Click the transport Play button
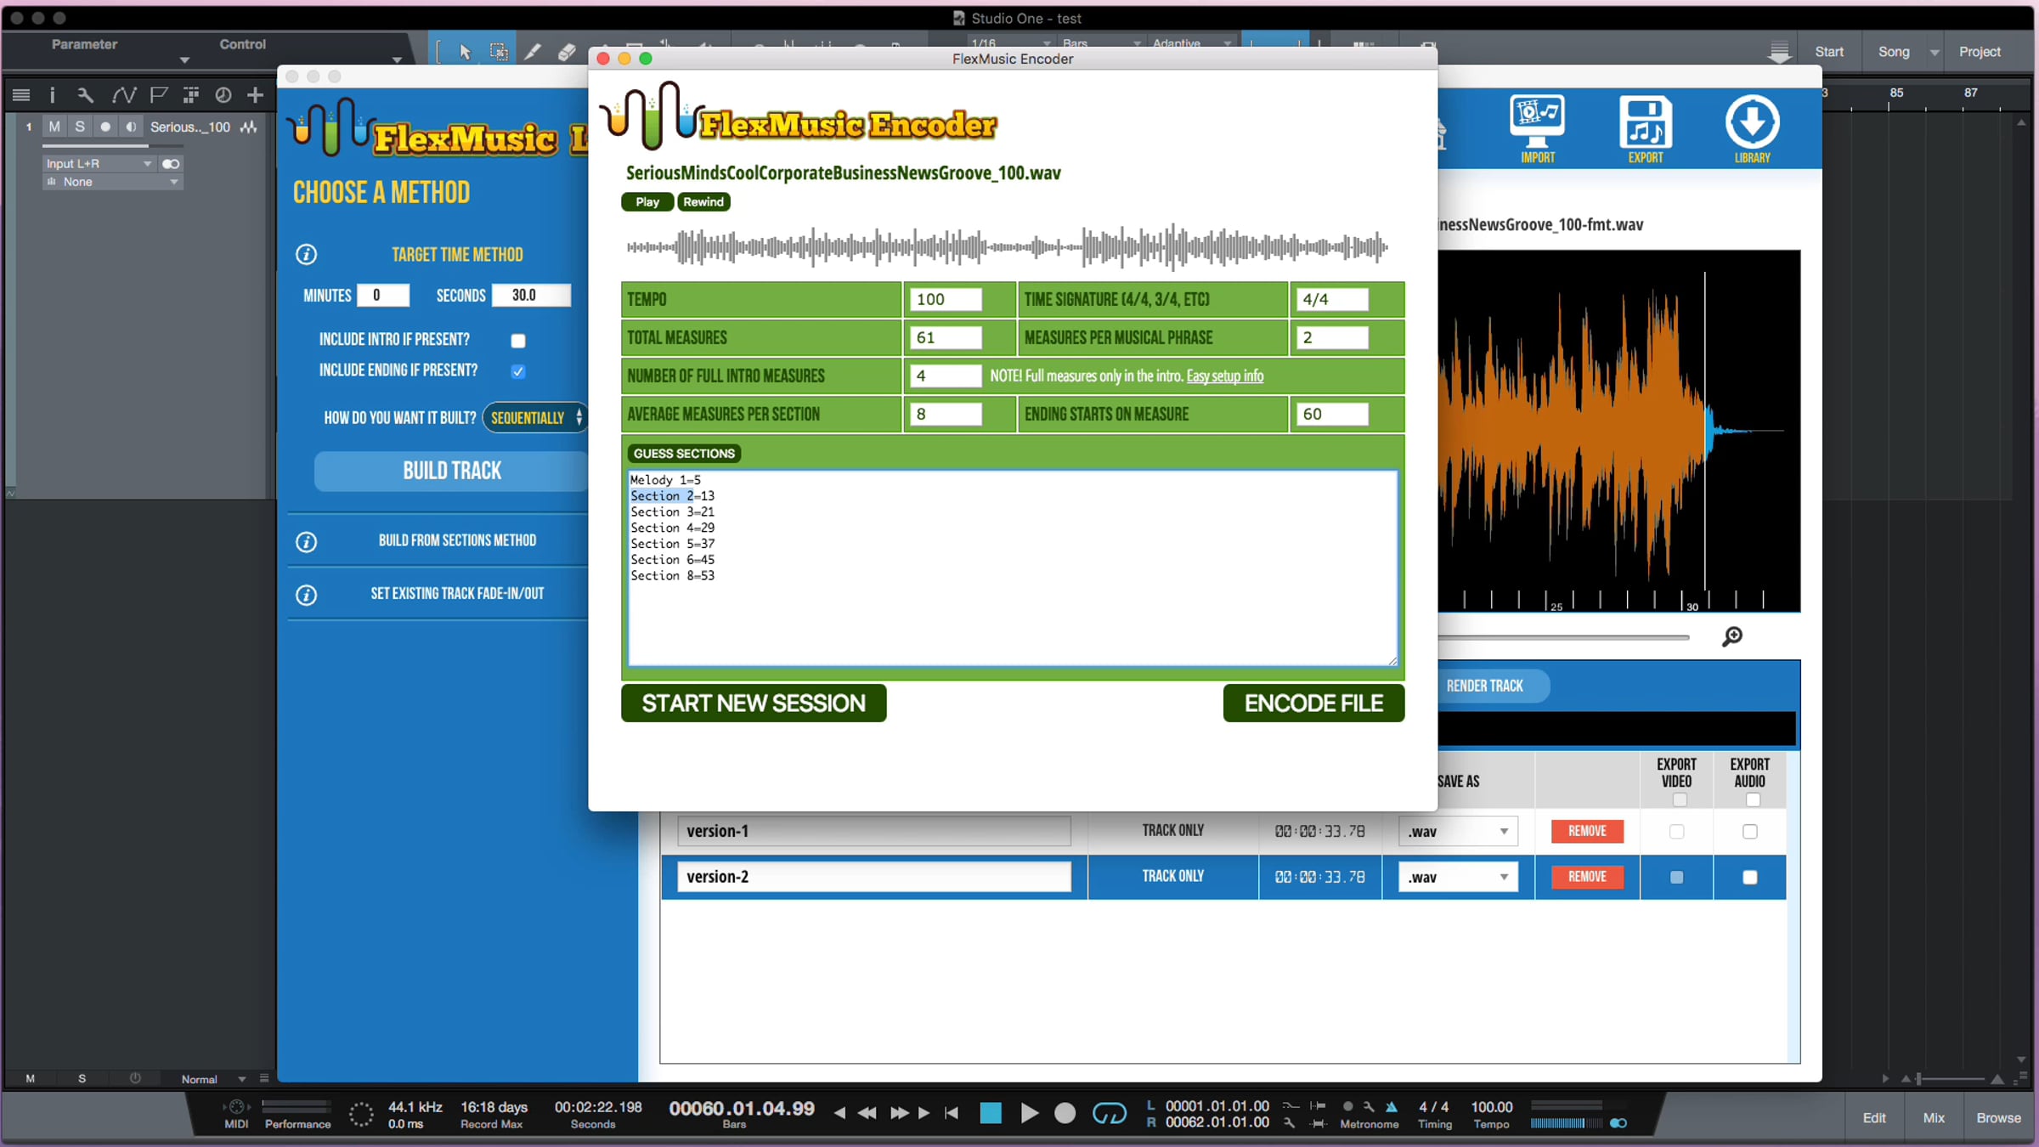This screenshot has width=2039, height=1147. [1029, 1113]
